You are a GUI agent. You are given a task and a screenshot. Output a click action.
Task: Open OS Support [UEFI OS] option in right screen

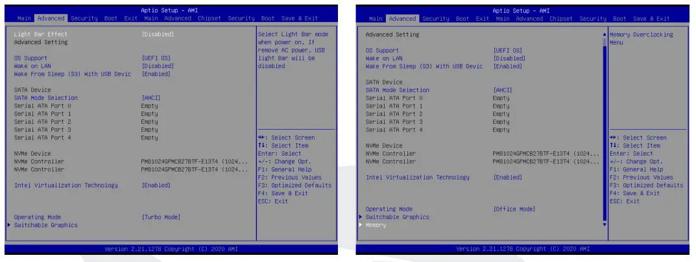(507, 50)
